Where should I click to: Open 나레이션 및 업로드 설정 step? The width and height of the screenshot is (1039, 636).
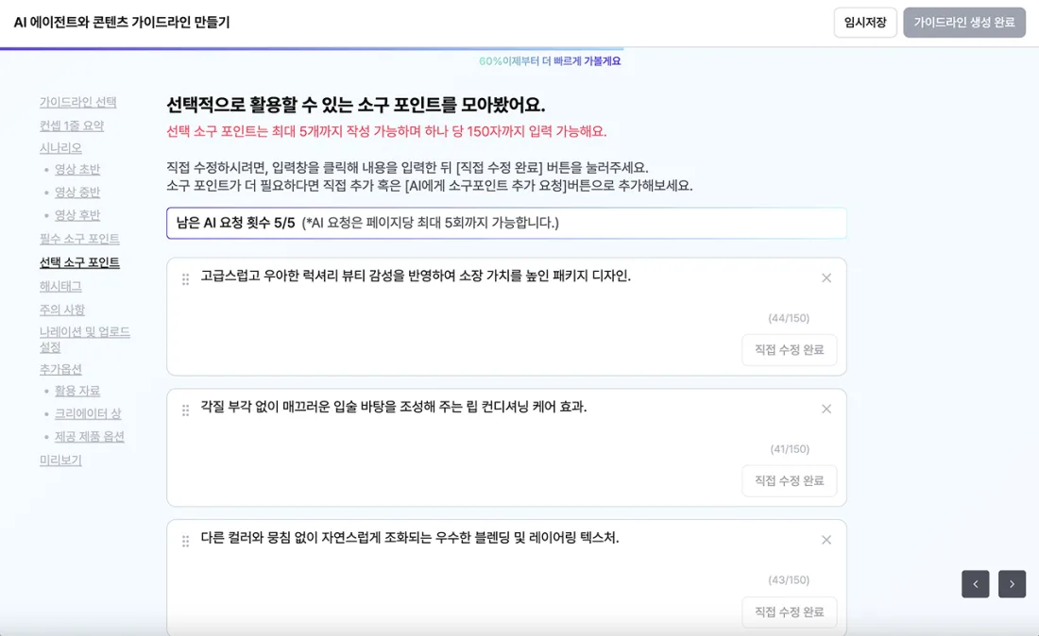click(x=85, y=340)
